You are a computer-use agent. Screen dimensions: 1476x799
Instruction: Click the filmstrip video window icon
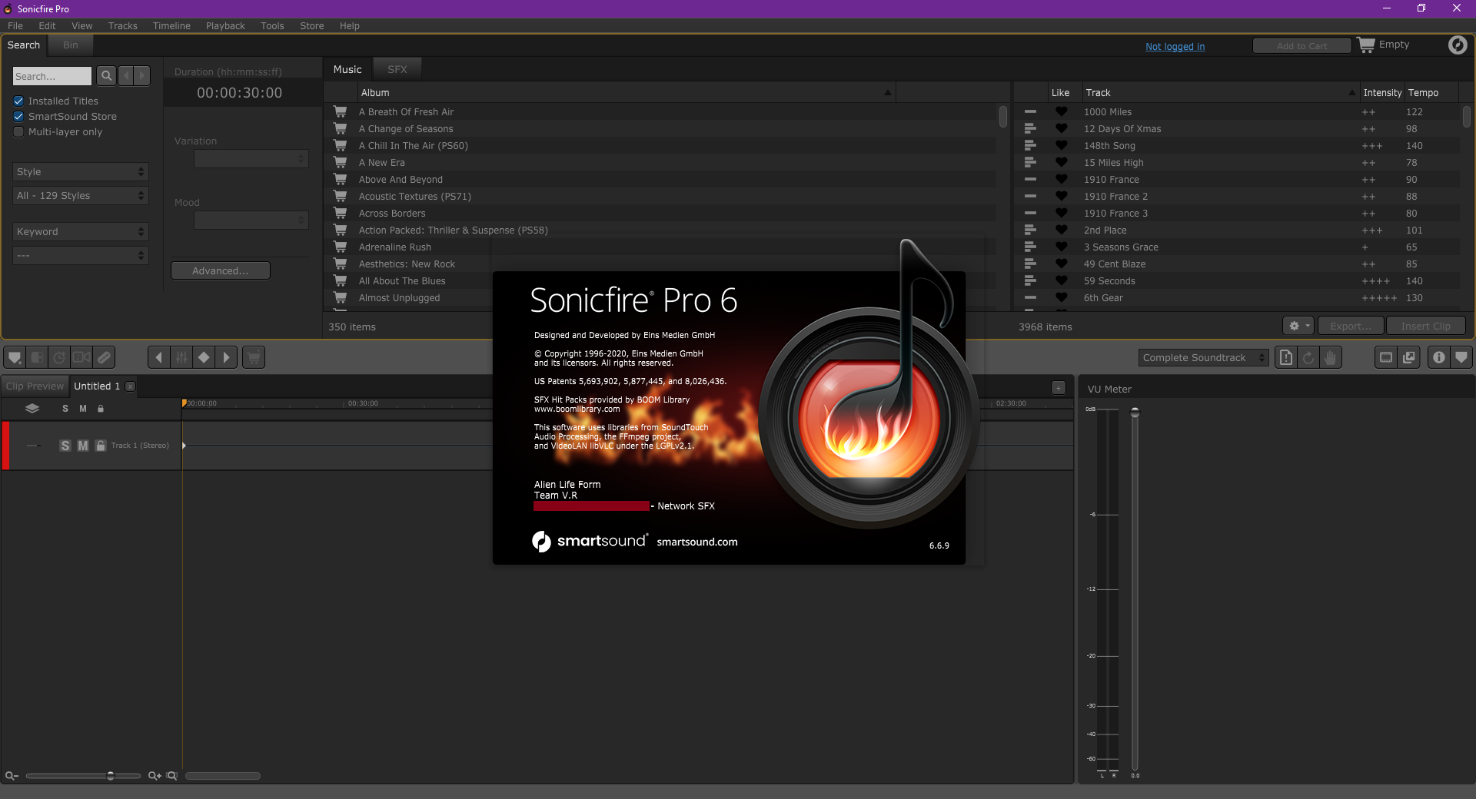point(1386,357)
